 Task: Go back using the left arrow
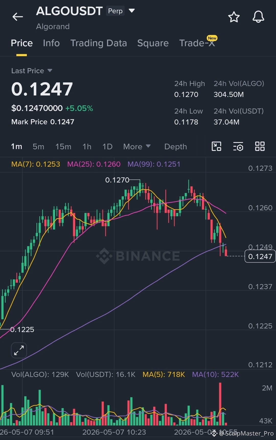pos(18,17)
